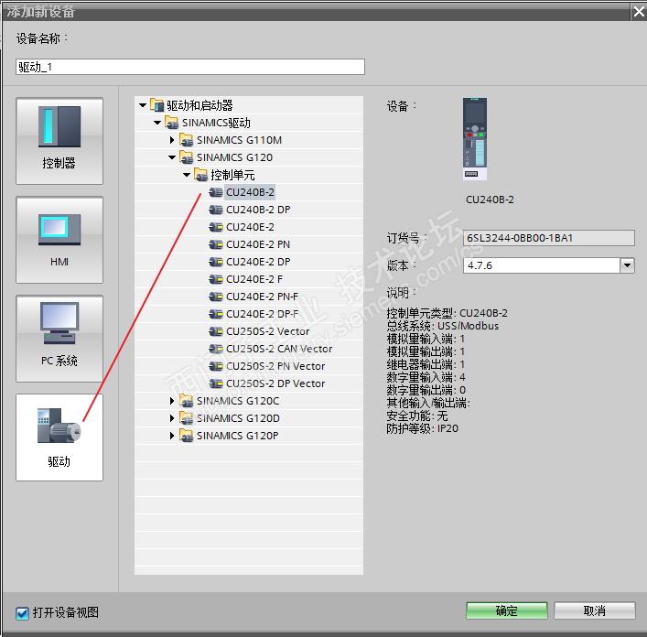
Task: Uncheck the 打开设备视图 checkbox
Action: [x=22, y=613]
